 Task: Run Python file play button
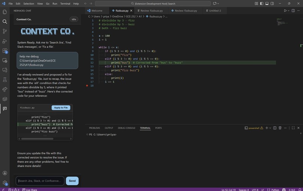[285, 11]
